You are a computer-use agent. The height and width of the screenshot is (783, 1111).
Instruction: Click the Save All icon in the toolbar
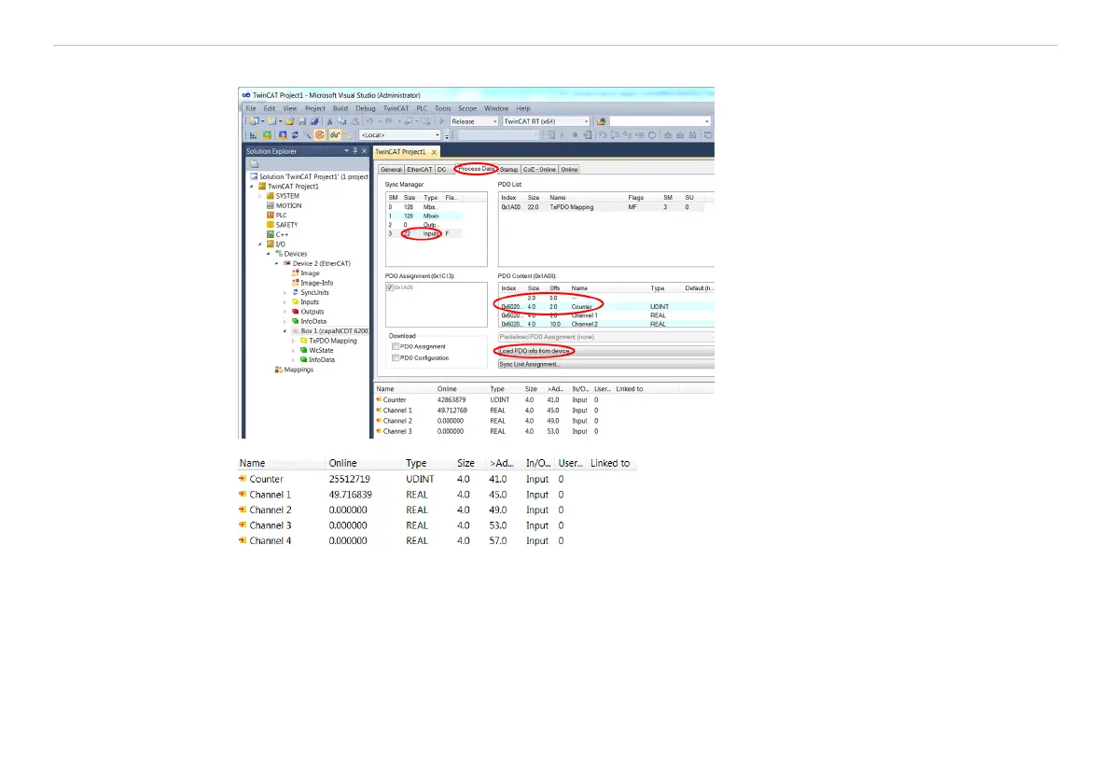click(314, 121)
